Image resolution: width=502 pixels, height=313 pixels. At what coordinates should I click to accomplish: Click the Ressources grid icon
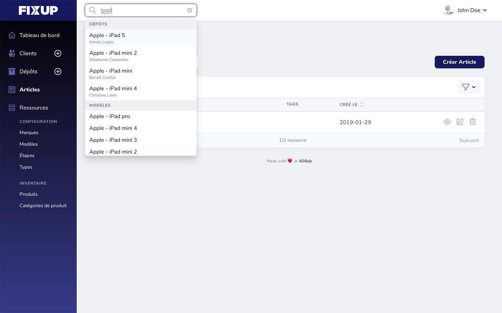12,108
